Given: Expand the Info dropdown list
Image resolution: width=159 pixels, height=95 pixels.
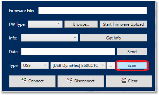Looking at the screenshot, I should (50, 38).
